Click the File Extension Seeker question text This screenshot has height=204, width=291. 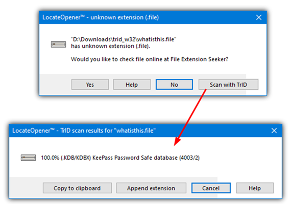pyautogui.click(x=150, y=59)
